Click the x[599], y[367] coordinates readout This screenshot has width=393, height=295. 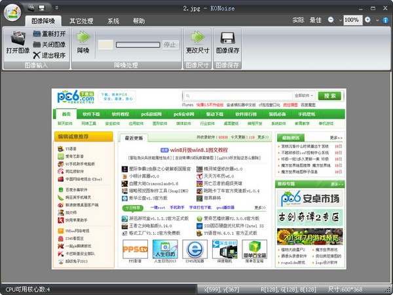coord(221,290)
